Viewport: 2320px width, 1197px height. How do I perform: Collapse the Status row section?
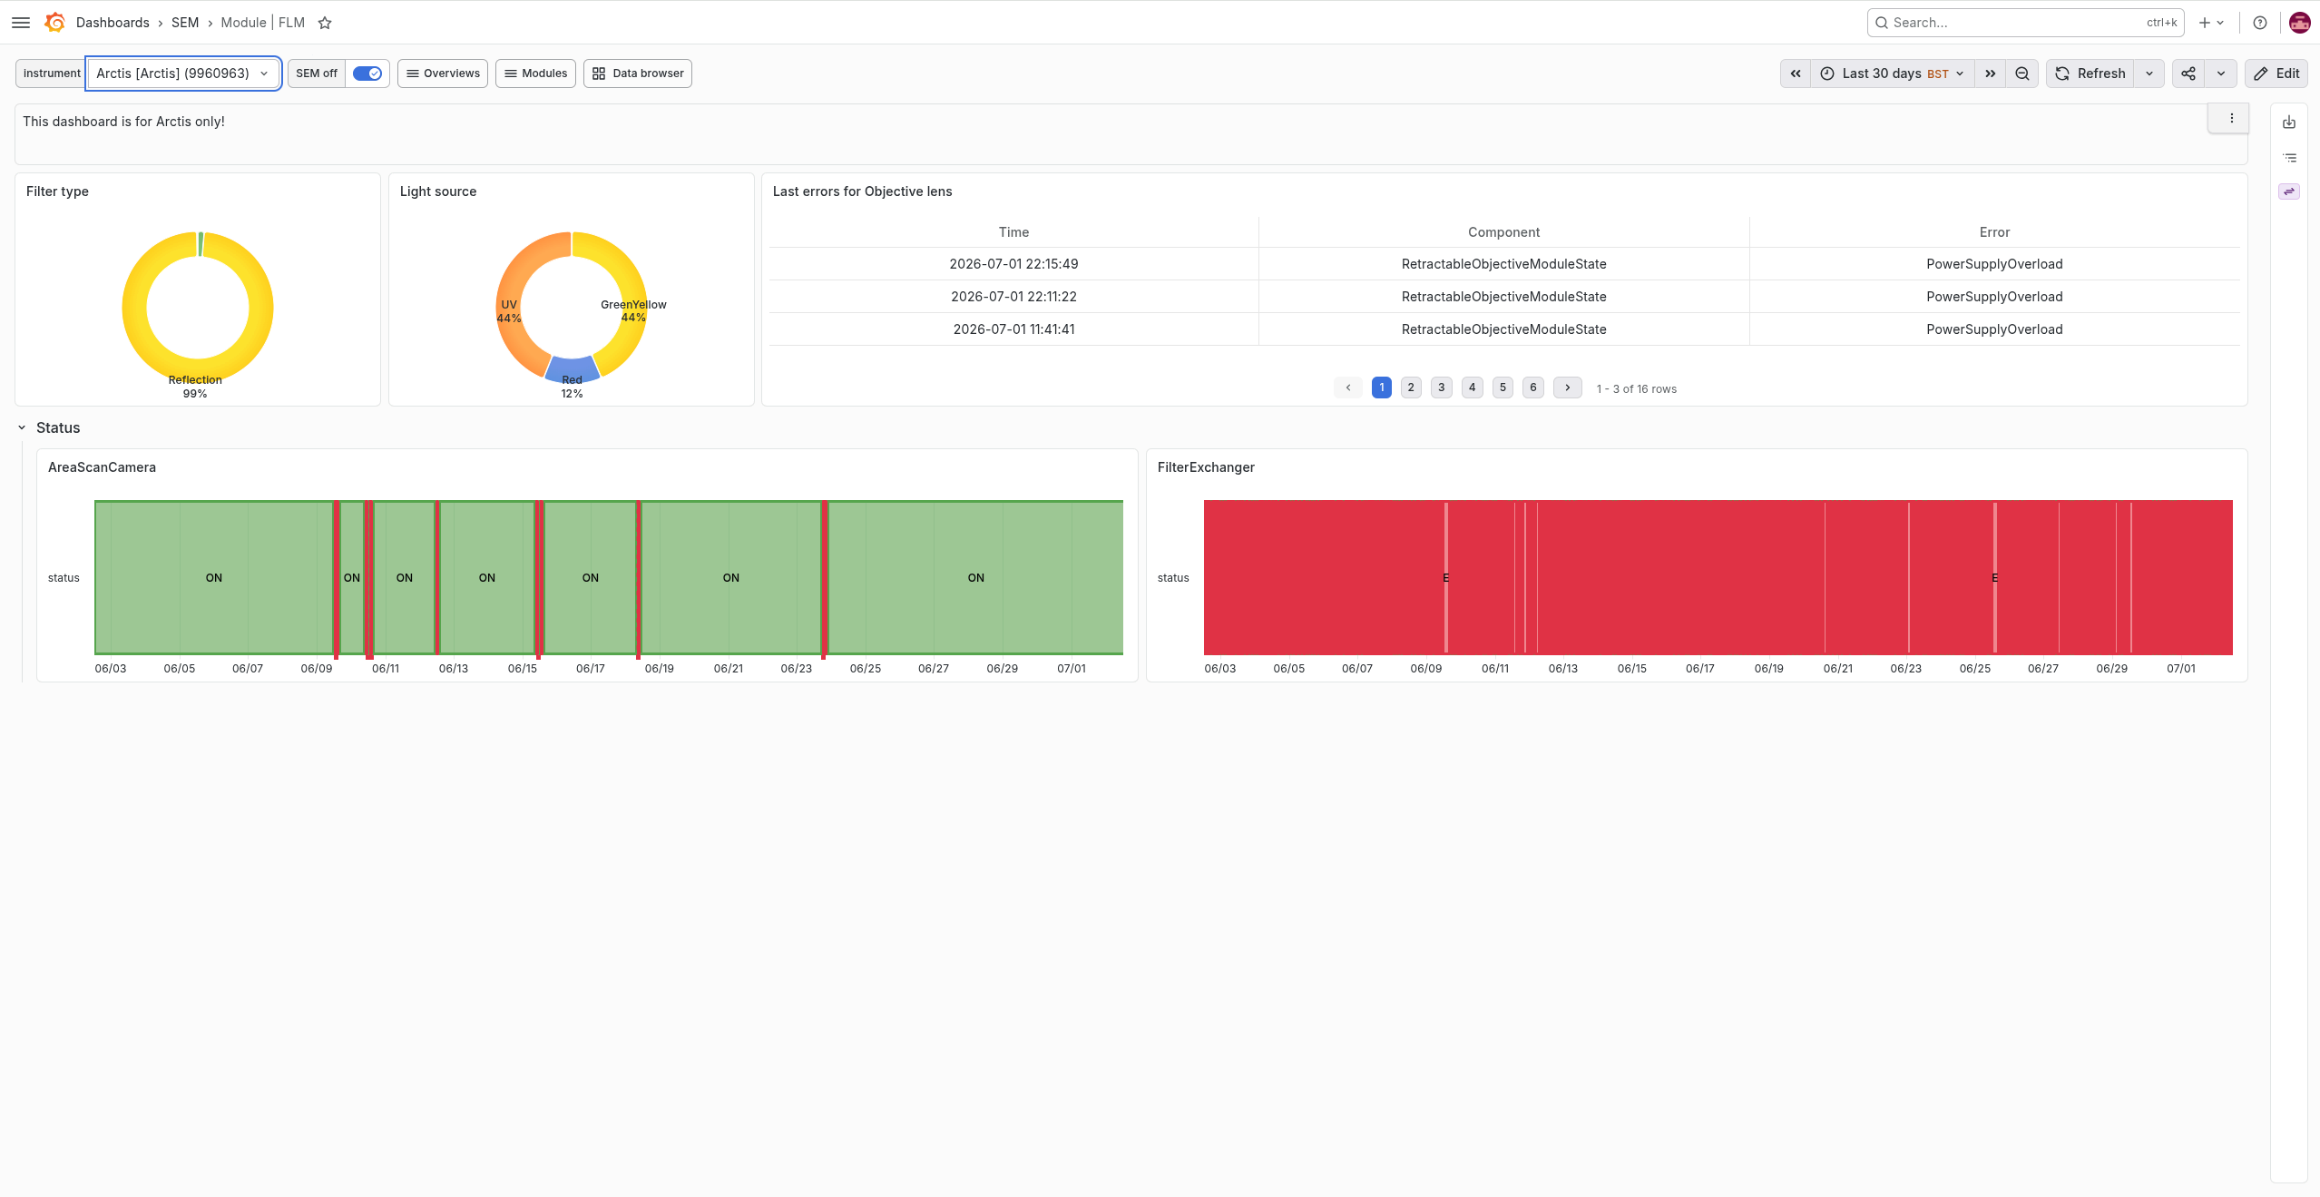[22, 427]
